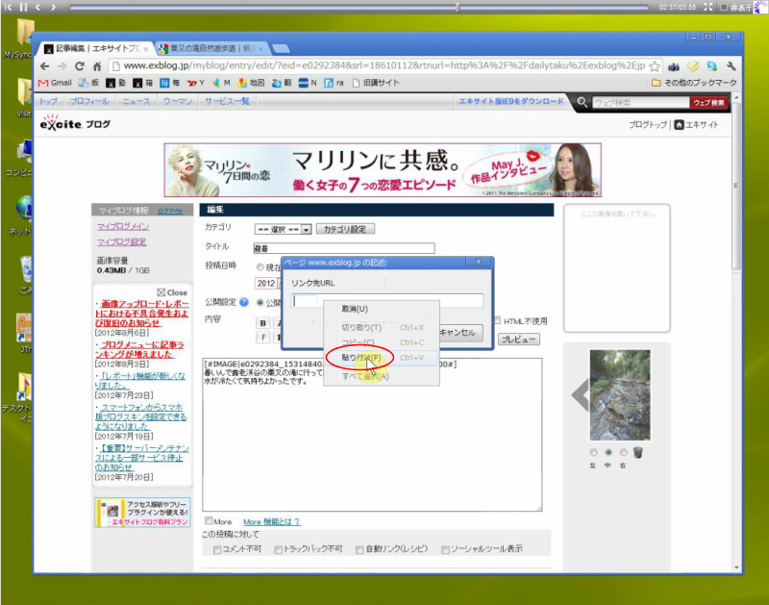Click the browser Back arrow
Viewport: 769px width, 605px height.
pyautogui.click(x=44, y=66)
